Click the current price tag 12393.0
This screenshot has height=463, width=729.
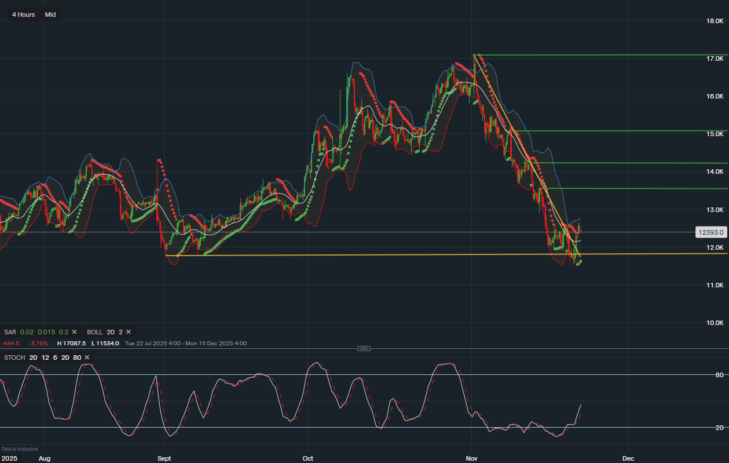[x=712, y=232]
